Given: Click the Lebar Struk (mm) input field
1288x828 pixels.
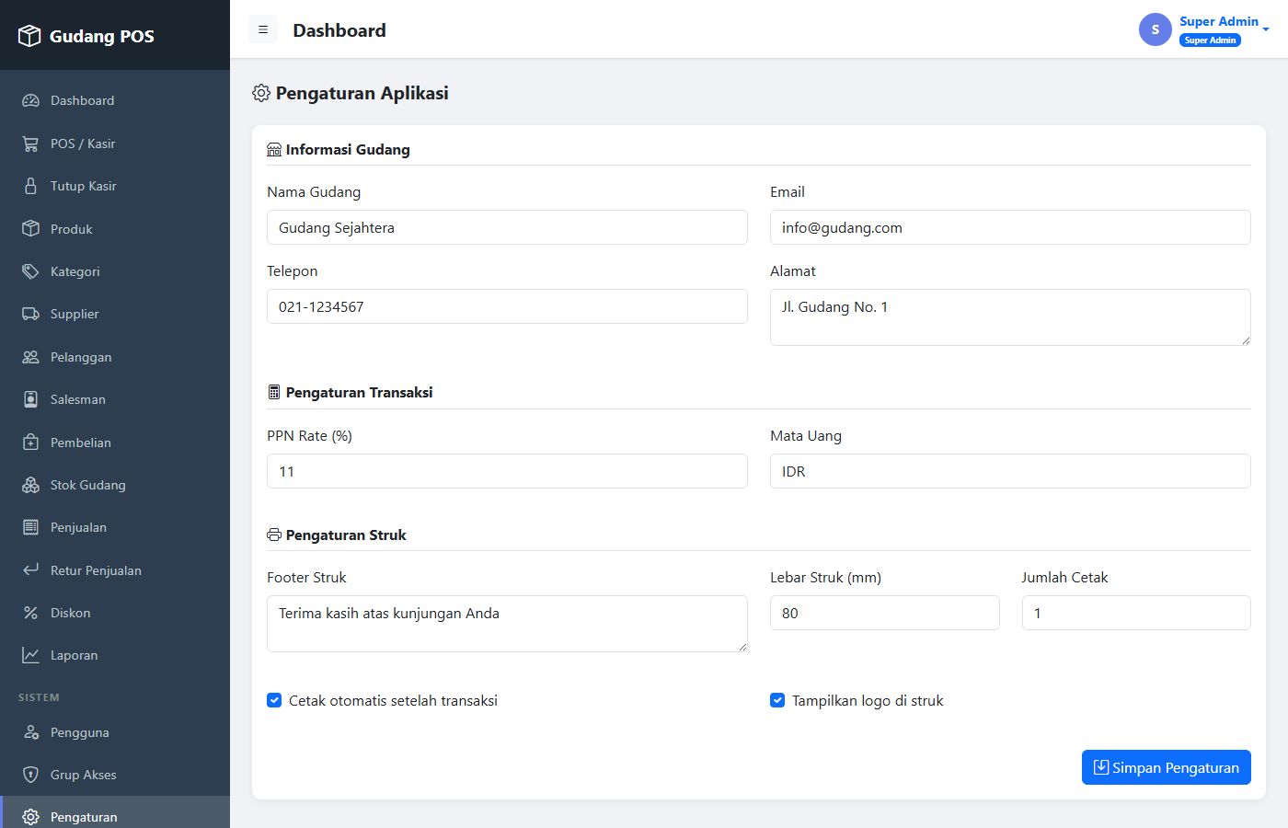Looking at the screenshot, I should pos(885,613).
